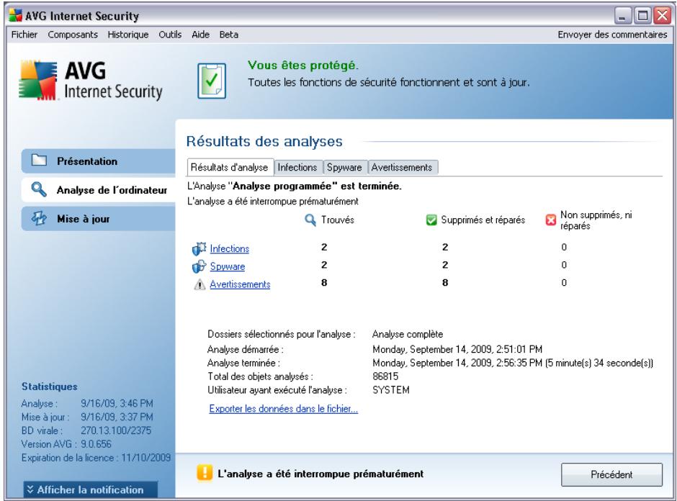
Task: Click the green checkmark protection status icon
Action: (212, 81)
